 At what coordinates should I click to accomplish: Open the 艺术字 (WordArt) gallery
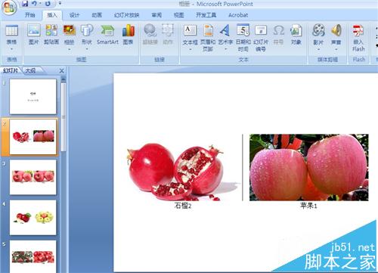point(225,37)
